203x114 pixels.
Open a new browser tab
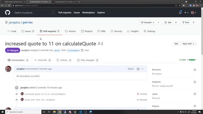pyautogui.click(x=79, y=2)
